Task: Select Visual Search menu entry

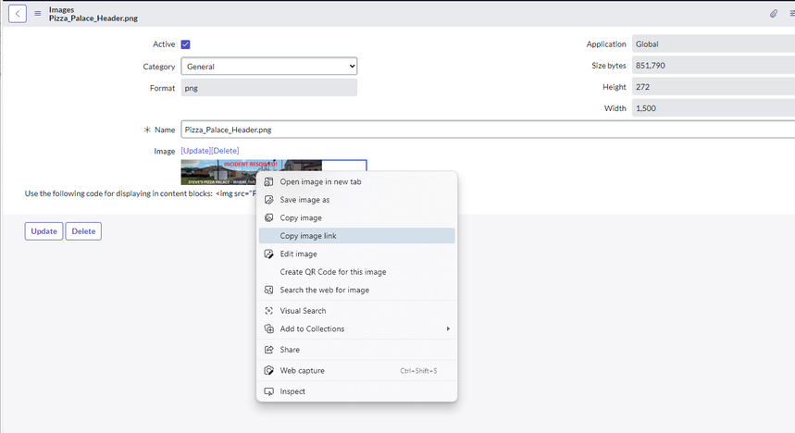Action: pyautogui.click(x=357, y=311)
